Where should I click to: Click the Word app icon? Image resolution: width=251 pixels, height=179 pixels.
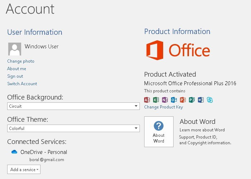point(201,100)
